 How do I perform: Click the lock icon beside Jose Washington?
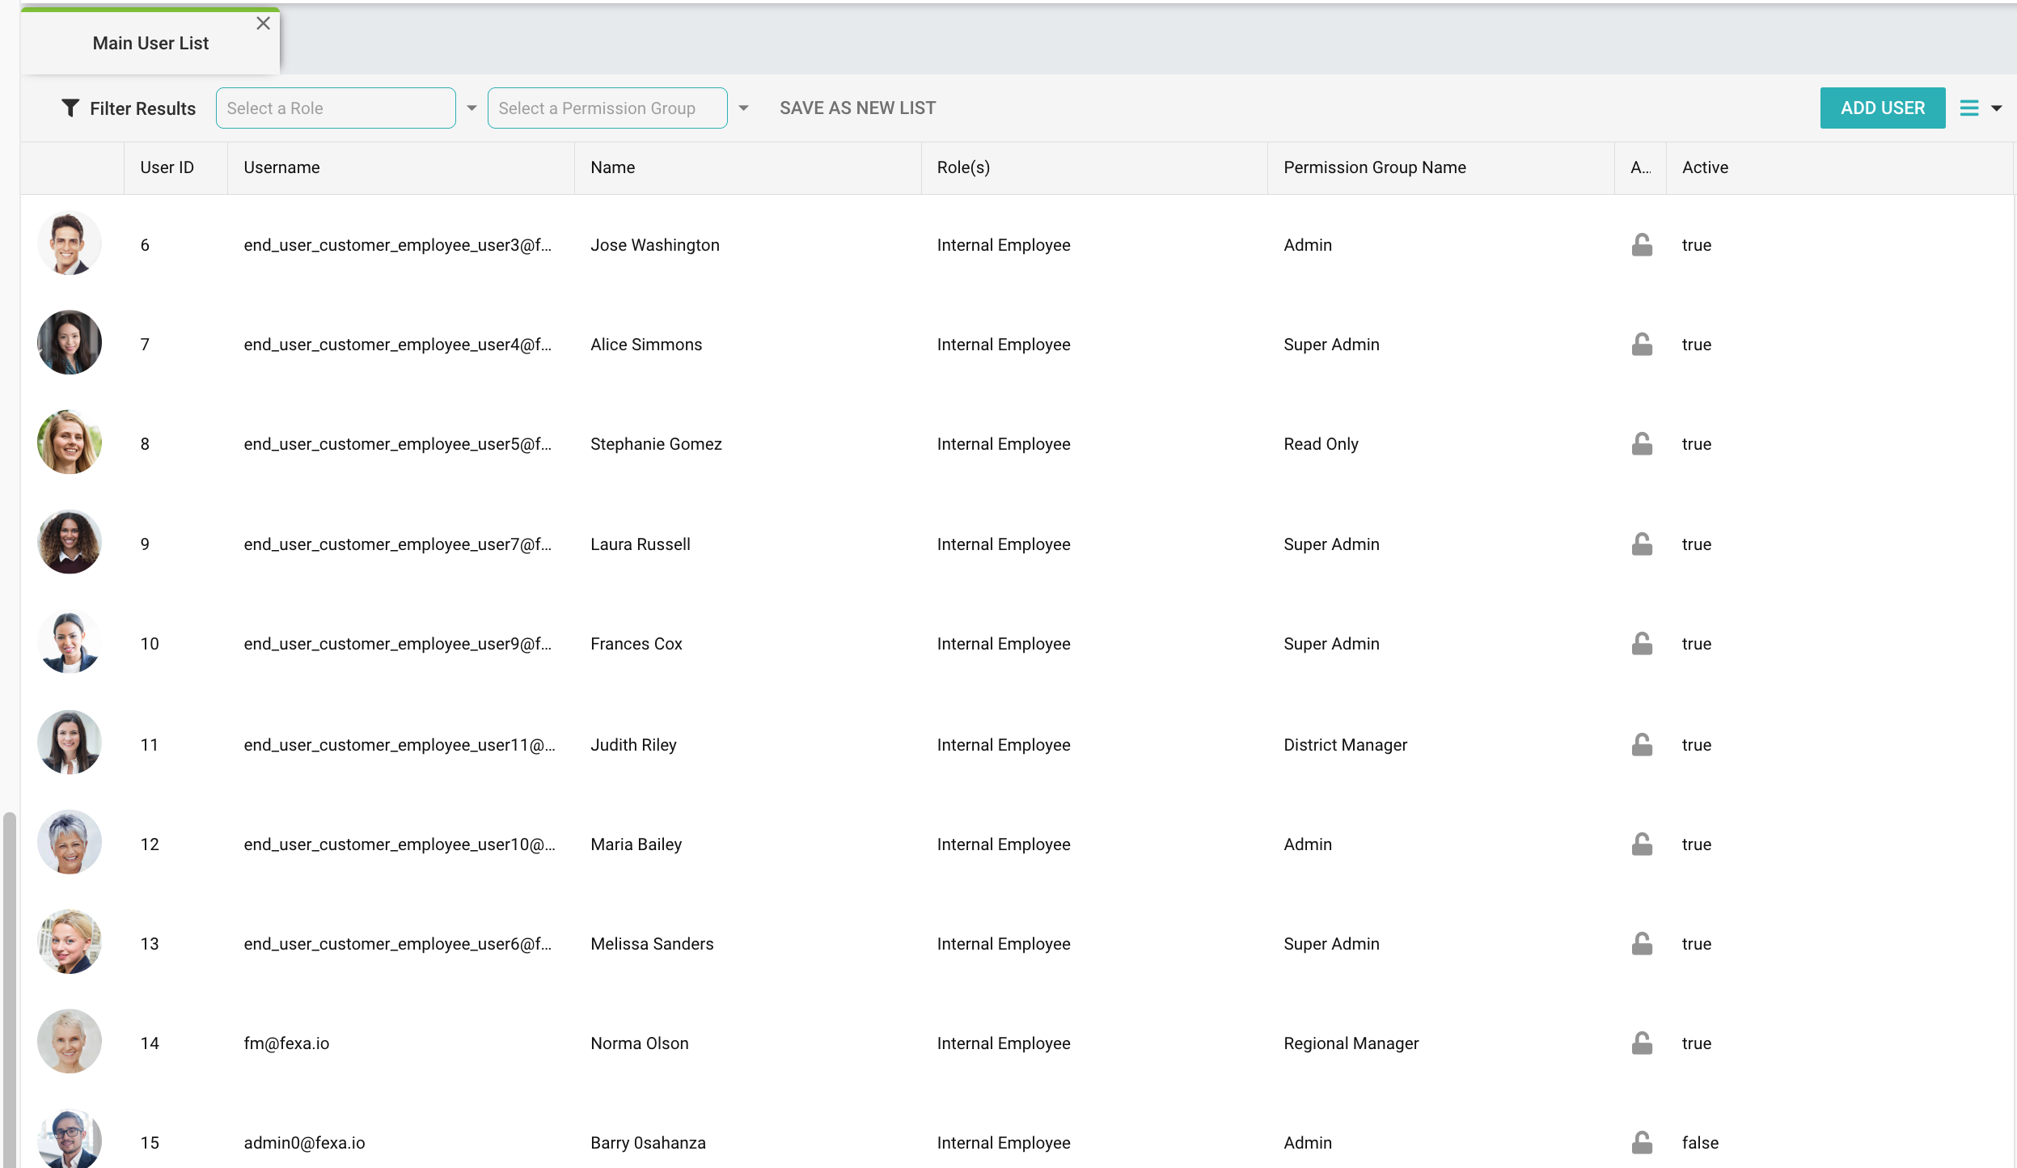click(x=1642, y=244)
